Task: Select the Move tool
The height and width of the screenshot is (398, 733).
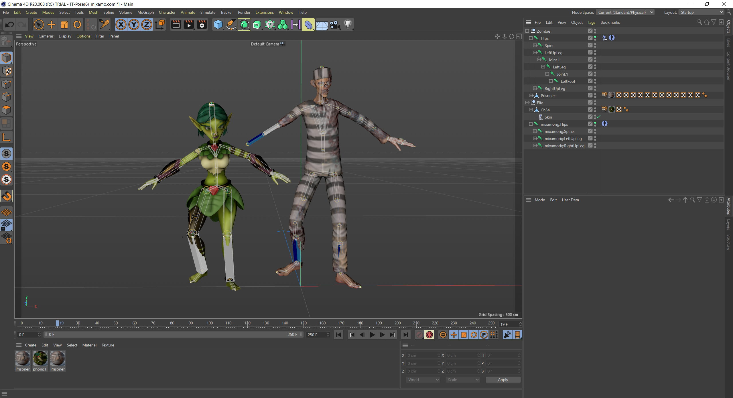Action: (x=52, y=25)
